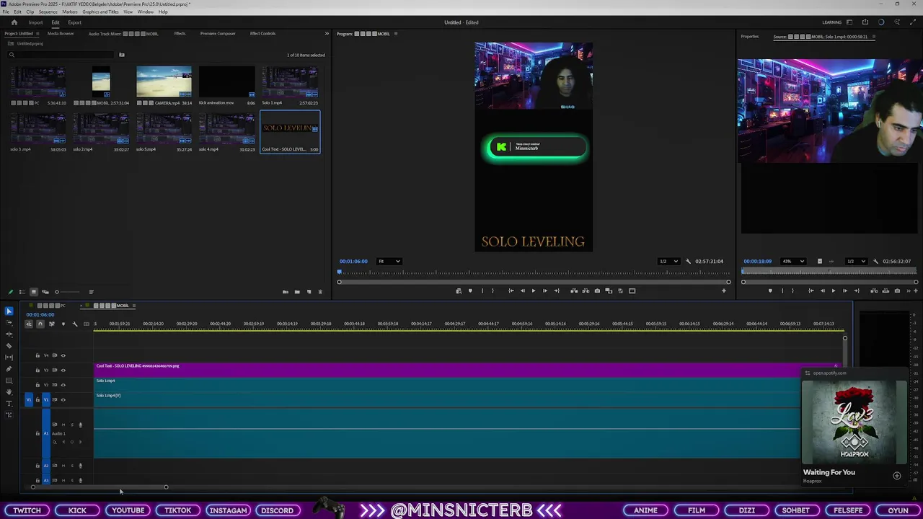Screen dimensions: 923x519
Task: Switch to the Export workspace
Action: click(74, 22)
